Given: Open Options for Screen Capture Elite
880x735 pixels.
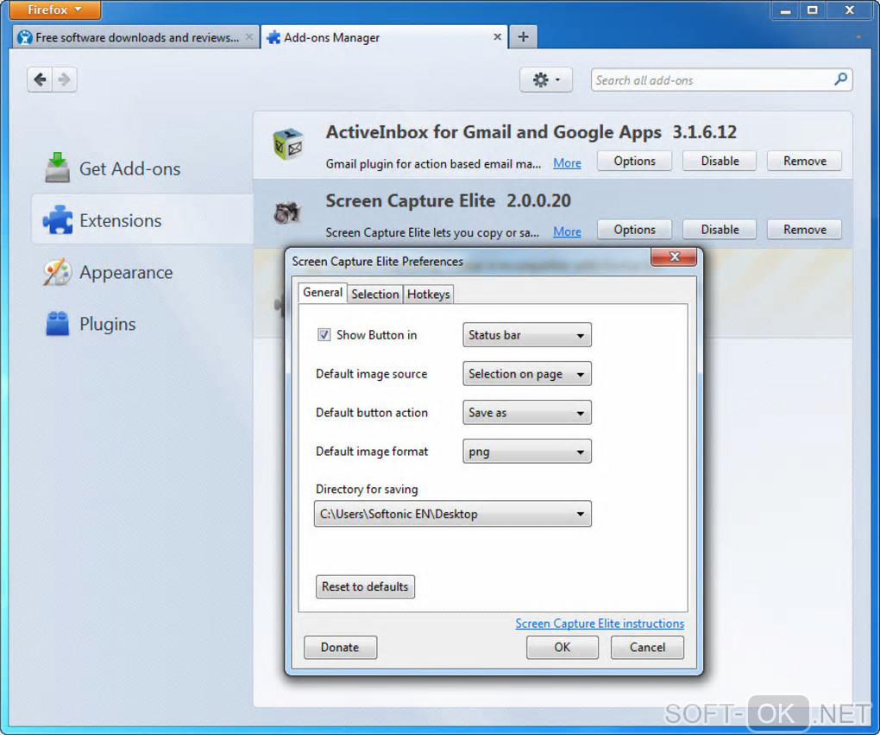Looking at the screenshot, I should (x=634, y=230).
